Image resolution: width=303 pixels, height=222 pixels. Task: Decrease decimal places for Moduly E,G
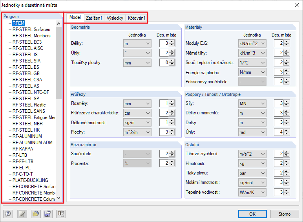coord(288,45)
